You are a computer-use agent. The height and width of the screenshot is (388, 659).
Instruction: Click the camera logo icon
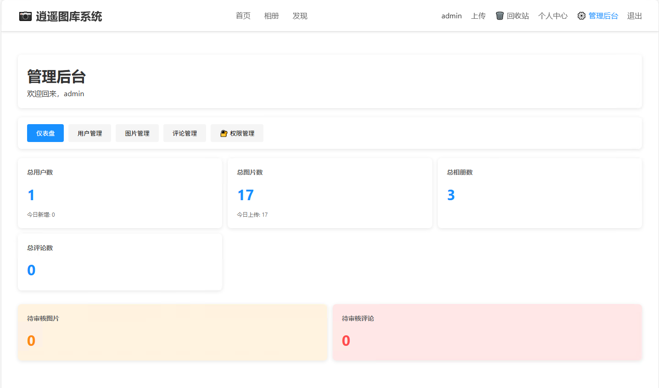[25, 16]
